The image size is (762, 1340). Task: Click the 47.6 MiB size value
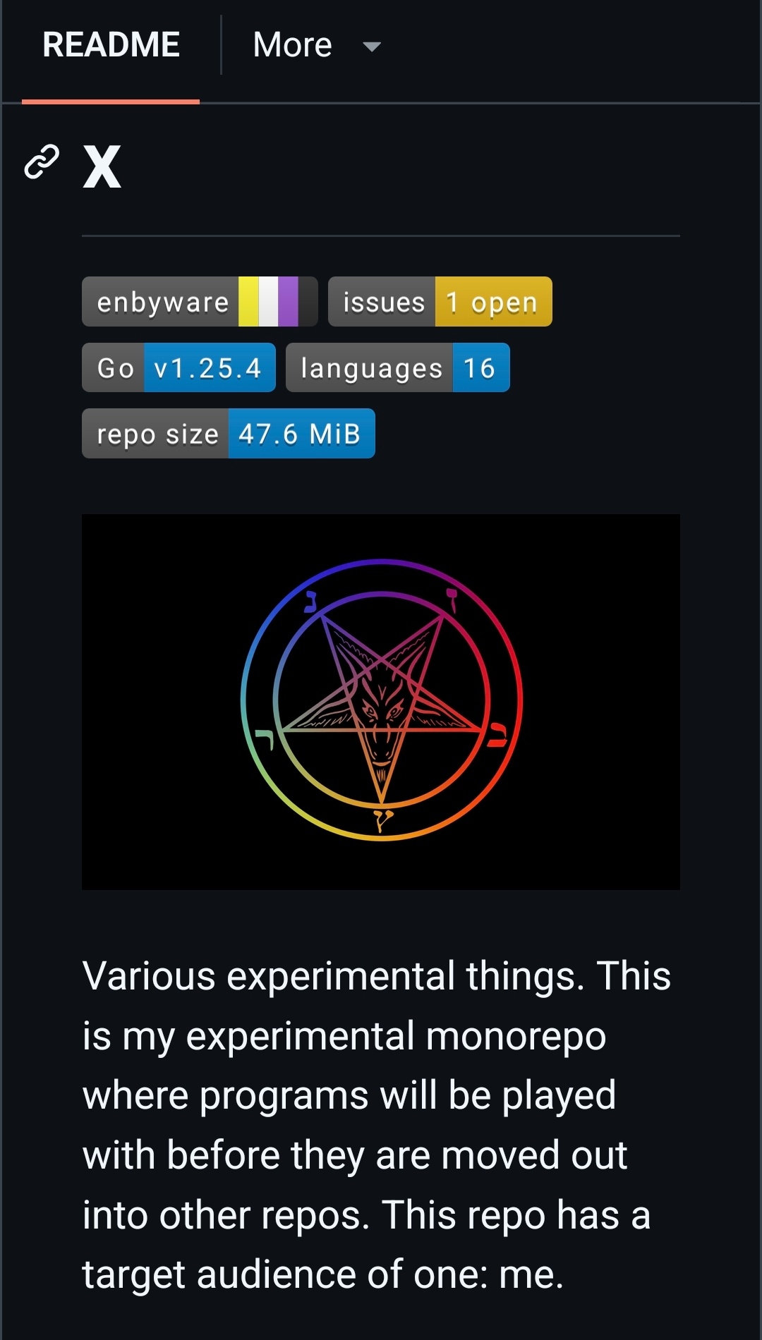pyautogui.click(x=300, y=434)
